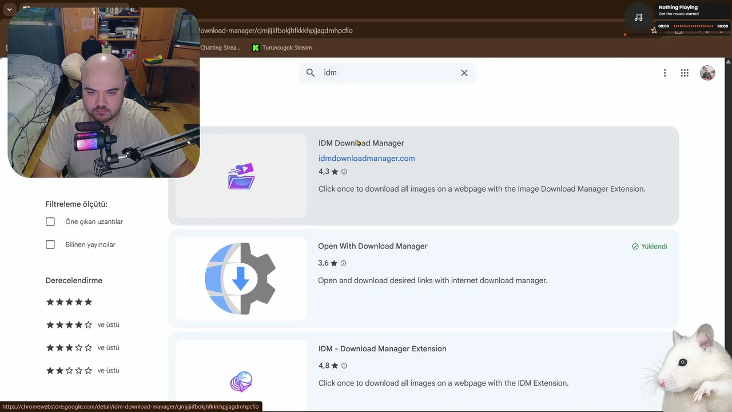Bookmark this page with the star icon

pyautogui.click(x=654, y=30)
